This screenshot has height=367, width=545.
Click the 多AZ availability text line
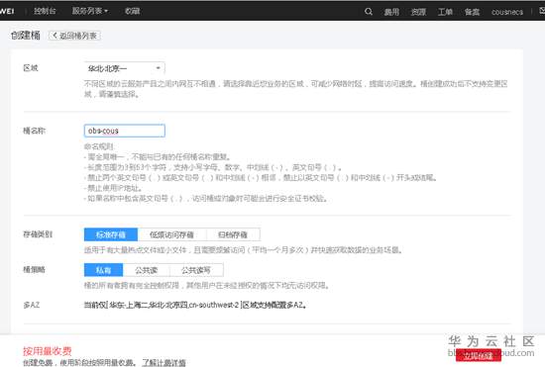point(195,305)
